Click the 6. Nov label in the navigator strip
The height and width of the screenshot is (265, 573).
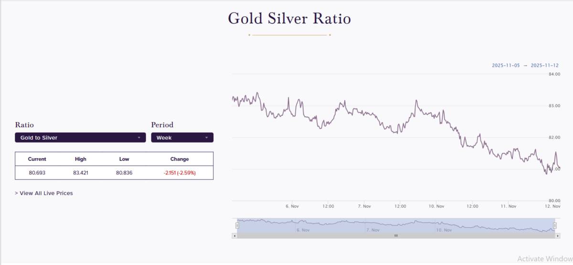tap(303, 230)
